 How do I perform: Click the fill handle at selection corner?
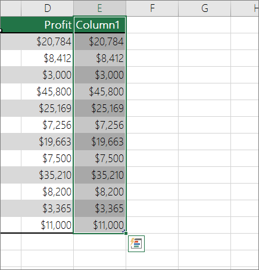[126, 233]
